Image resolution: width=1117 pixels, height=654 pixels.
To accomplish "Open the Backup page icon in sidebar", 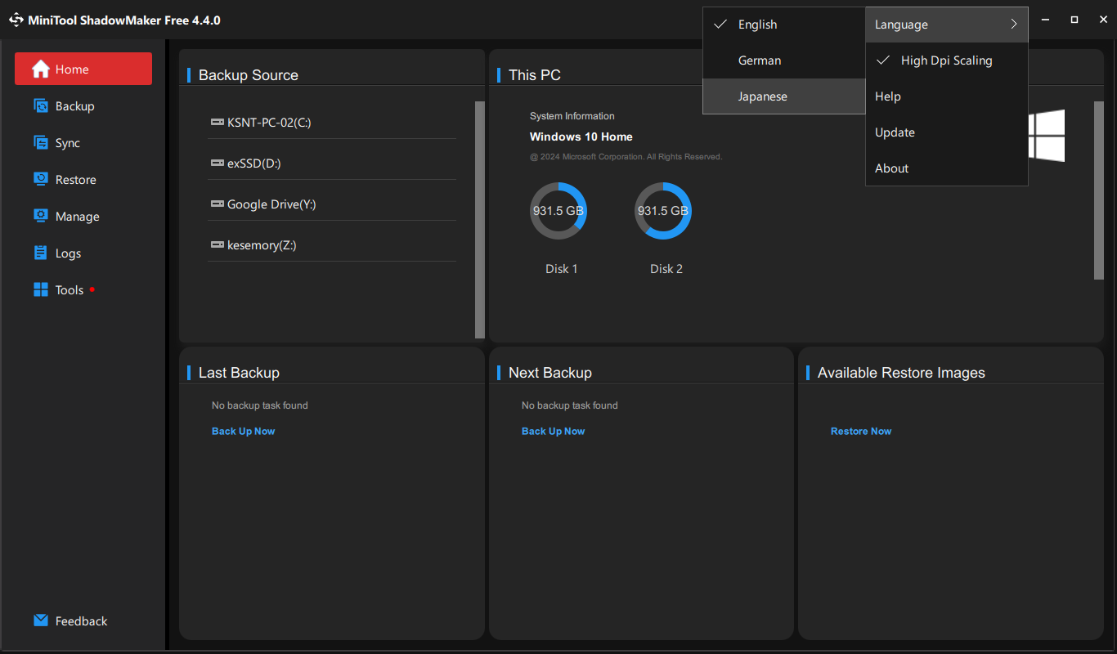I will (x=41, y=106).
